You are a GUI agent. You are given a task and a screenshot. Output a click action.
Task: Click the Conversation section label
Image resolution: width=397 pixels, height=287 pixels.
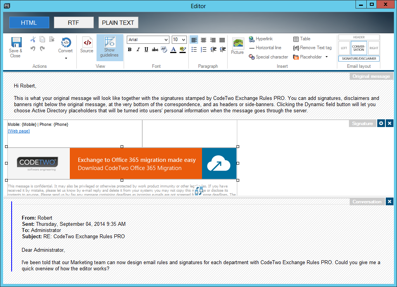click(367, 201)
